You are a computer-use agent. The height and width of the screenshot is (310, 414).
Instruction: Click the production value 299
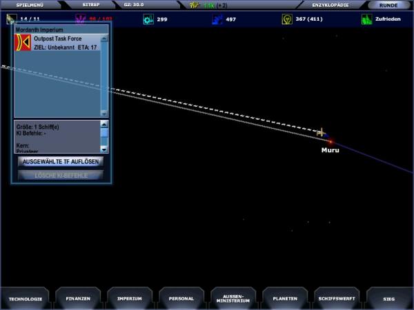tap(162, 19)
